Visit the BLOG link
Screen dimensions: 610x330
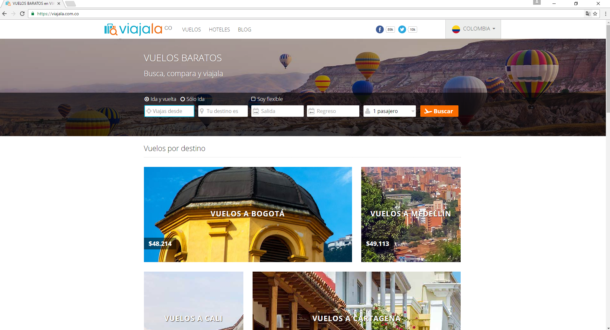(244, 30)
